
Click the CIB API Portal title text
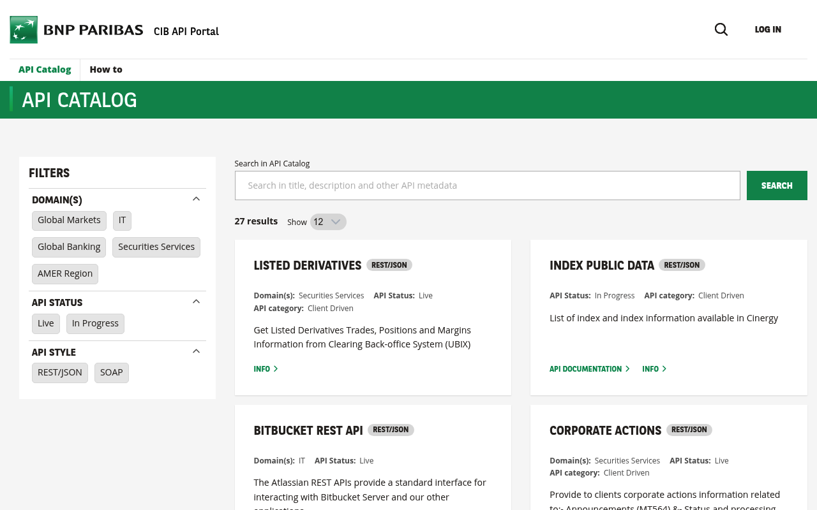(x=186, y=31)
